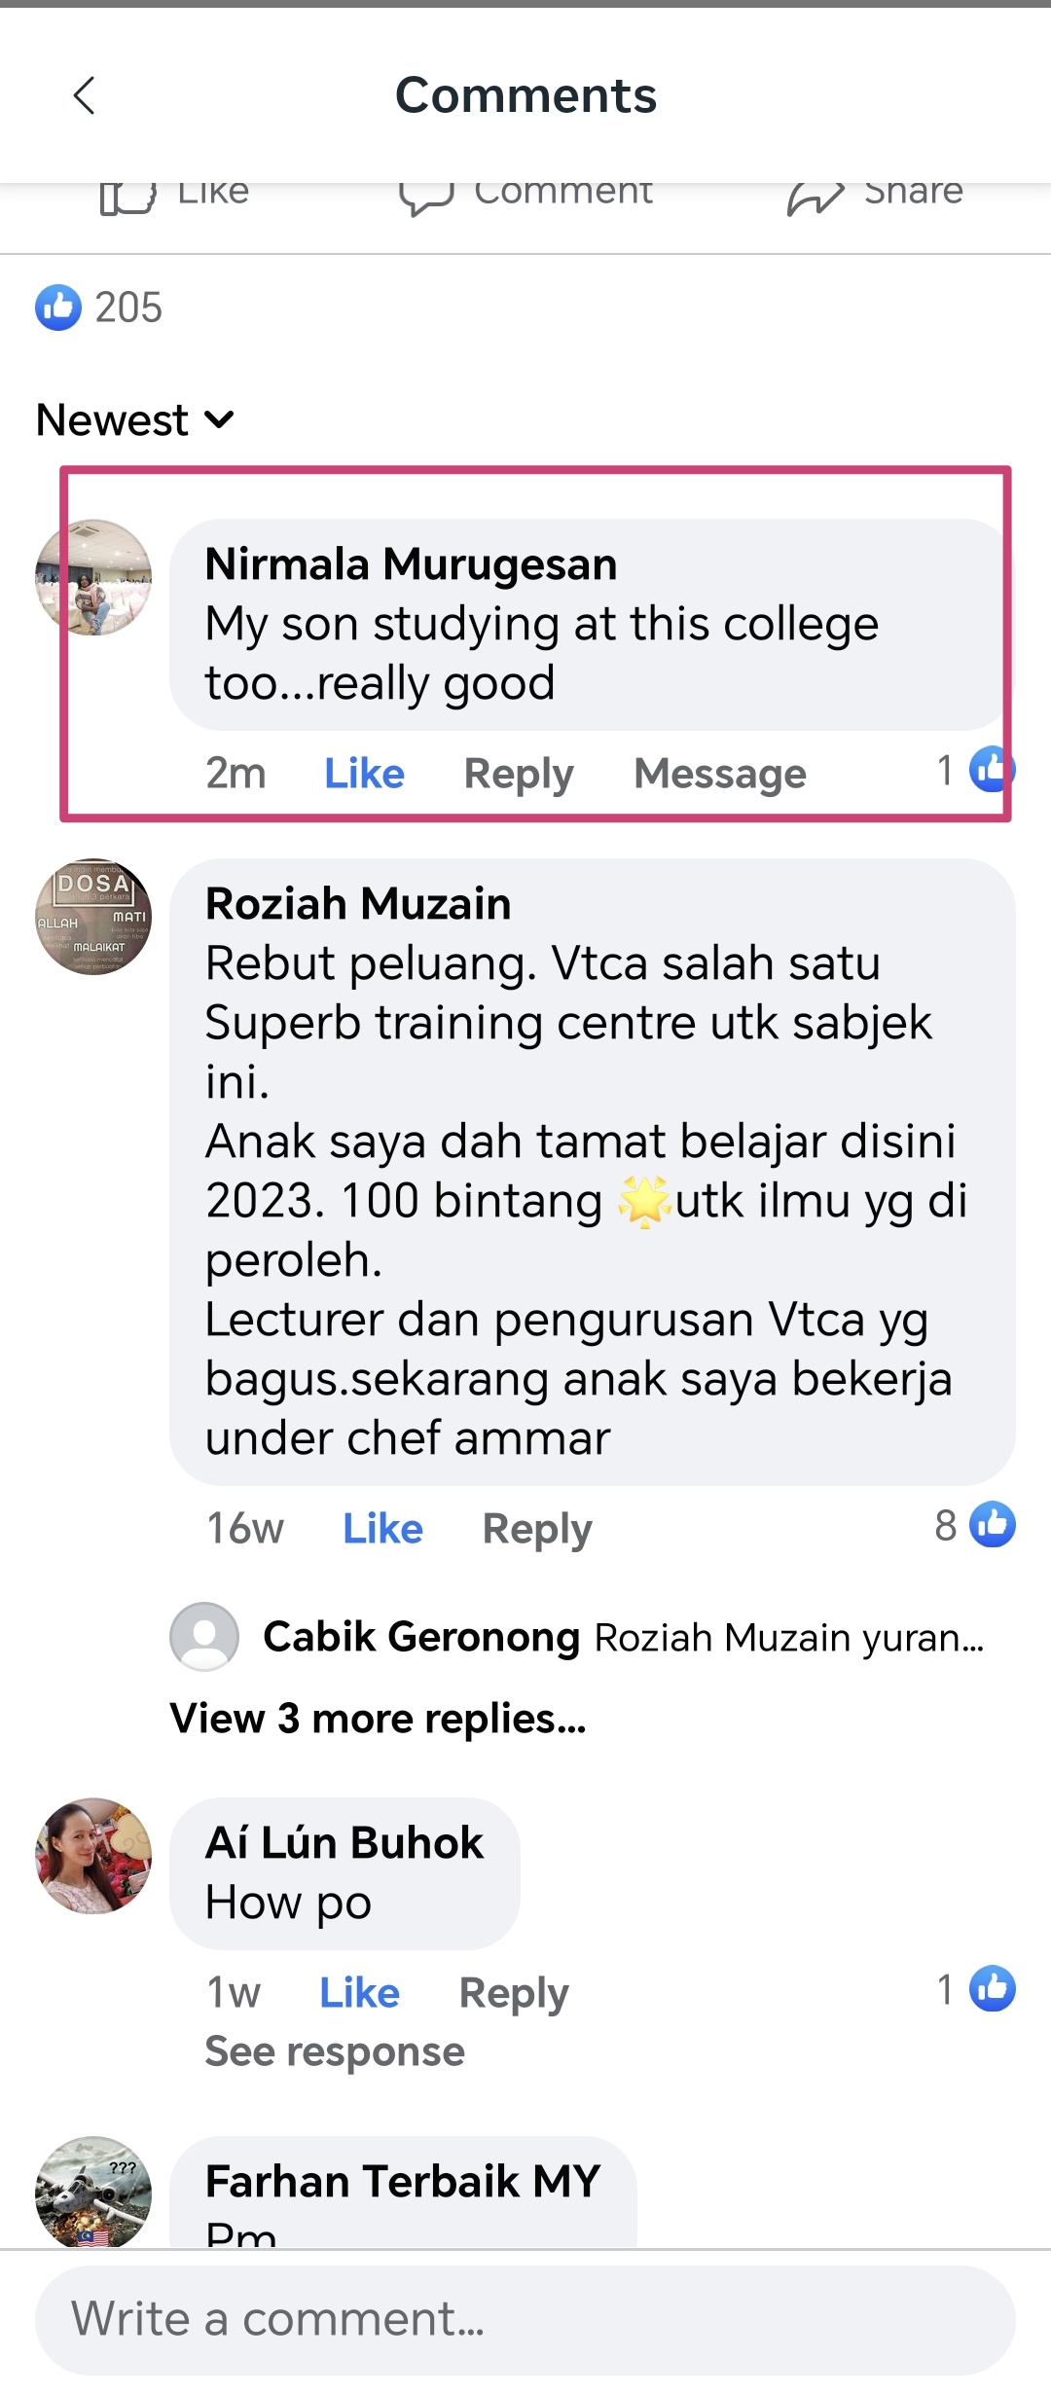Go back using the left chevron arrow
The image size is (1051, 2394).
[85, 95]
